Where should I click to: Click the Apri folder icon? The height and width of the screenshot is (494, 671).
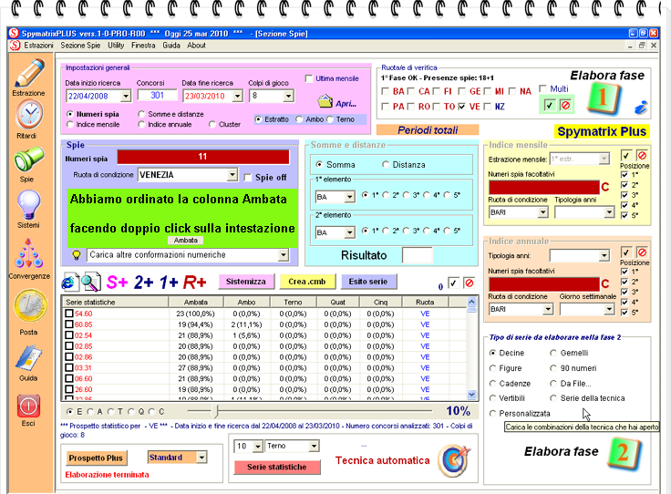[325, 101]
